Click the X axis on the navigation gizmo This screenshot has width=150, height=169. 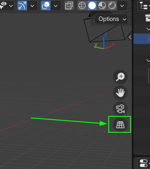coord(113,44)
